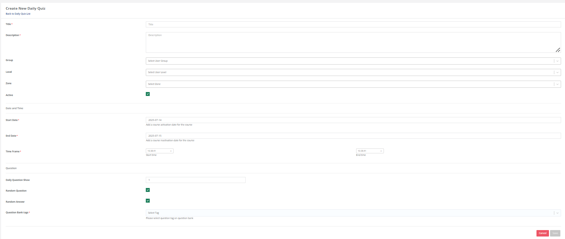Grab the Description textarea resize handle

tap(558, 50)
